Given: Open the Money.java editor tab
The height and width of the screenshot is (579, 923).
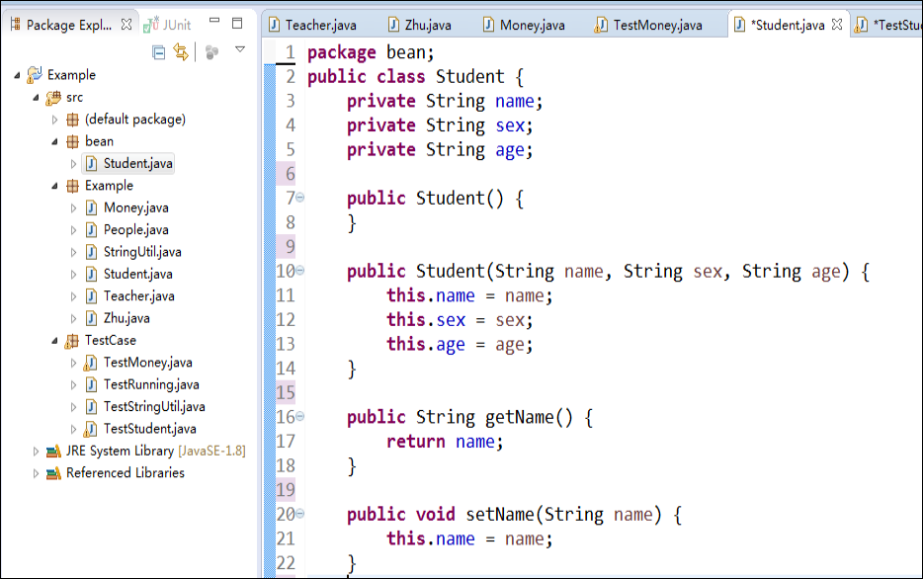Looking at the screenshot, I should click(524, 25).
